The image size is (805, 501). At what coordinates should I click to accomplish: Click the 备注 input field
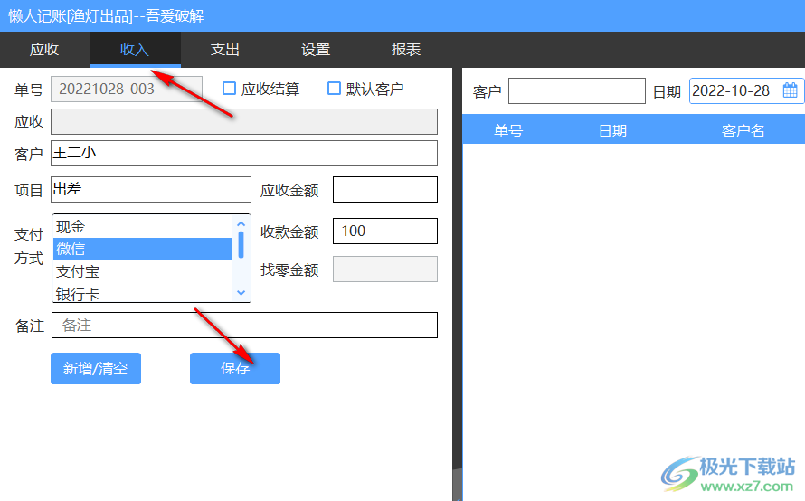pyautogui.click(x=244, y=325)
